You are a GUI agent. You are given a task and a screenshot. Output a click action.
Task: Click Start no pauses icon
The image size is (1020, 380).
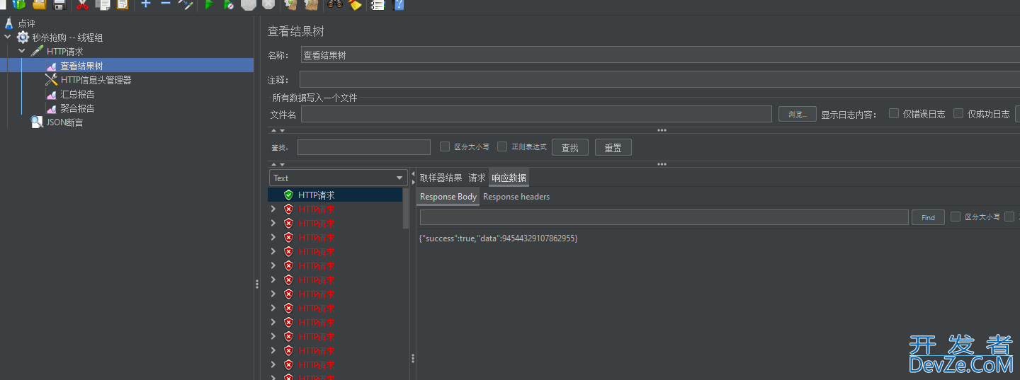(229, 4)
